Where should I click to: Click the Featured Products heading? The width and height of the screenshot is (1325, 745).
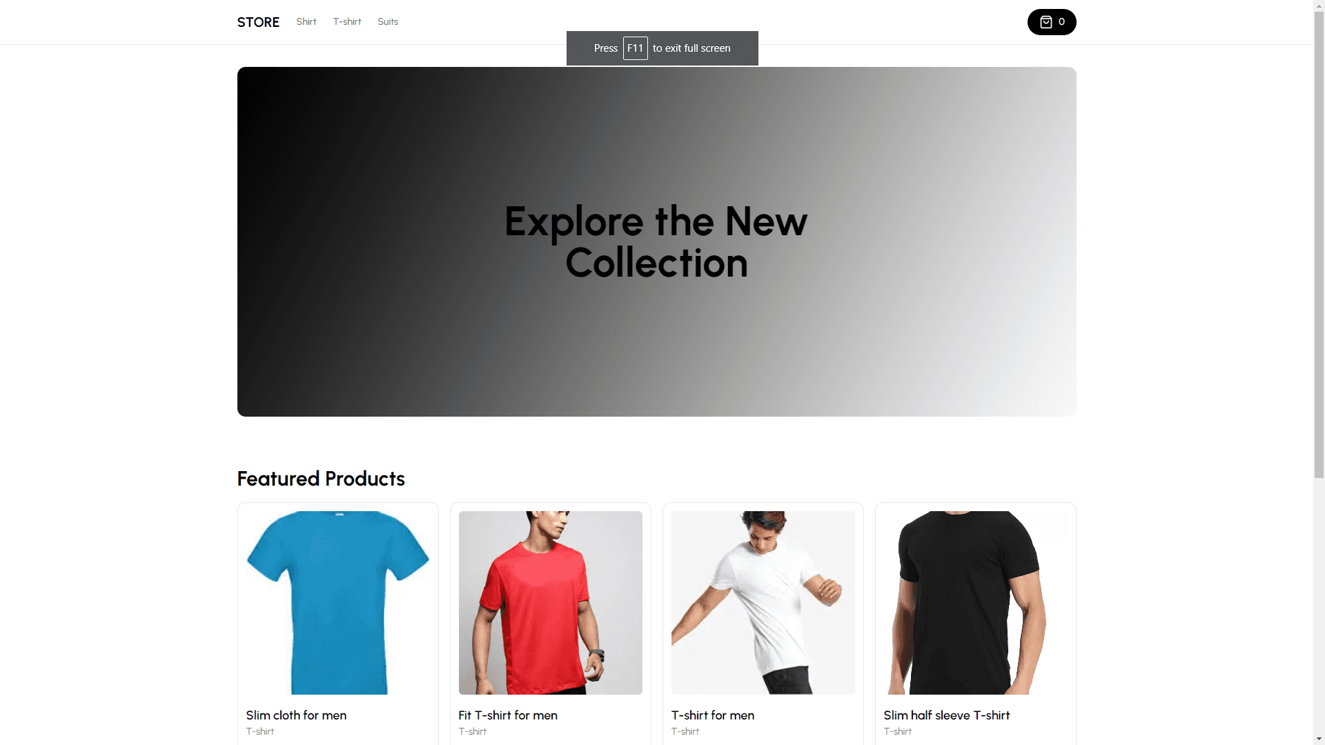pyautogui.click(x=321, y=479)
